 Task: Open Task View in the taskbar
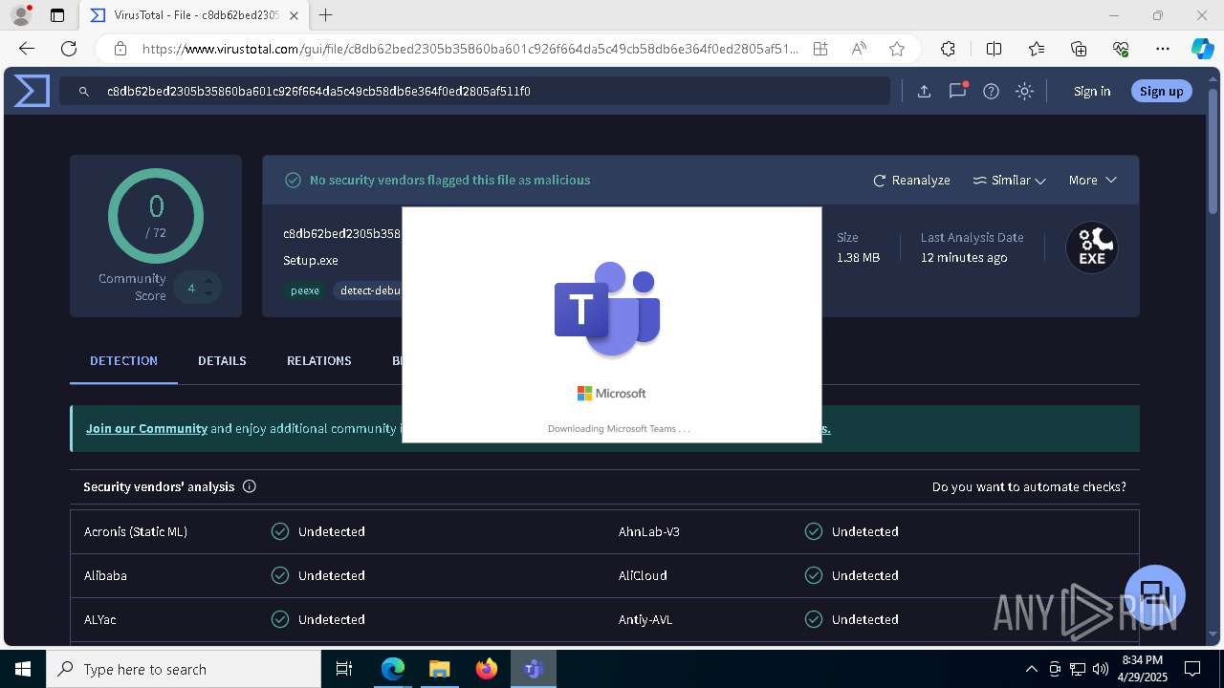tap(344, 669)
